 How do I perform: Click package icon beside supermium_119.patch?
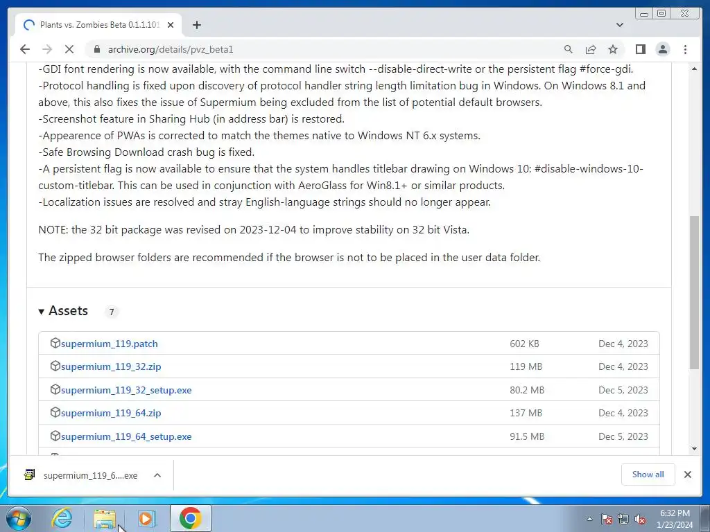(x=55, y=343)
